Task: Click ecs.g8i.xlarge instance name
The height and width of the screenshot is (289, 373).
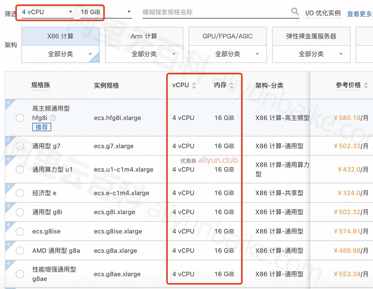Action: [115, 212]
